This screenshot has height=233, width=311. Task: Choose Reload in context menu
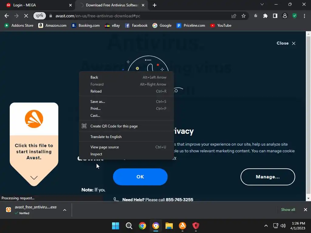coord(127,91)
